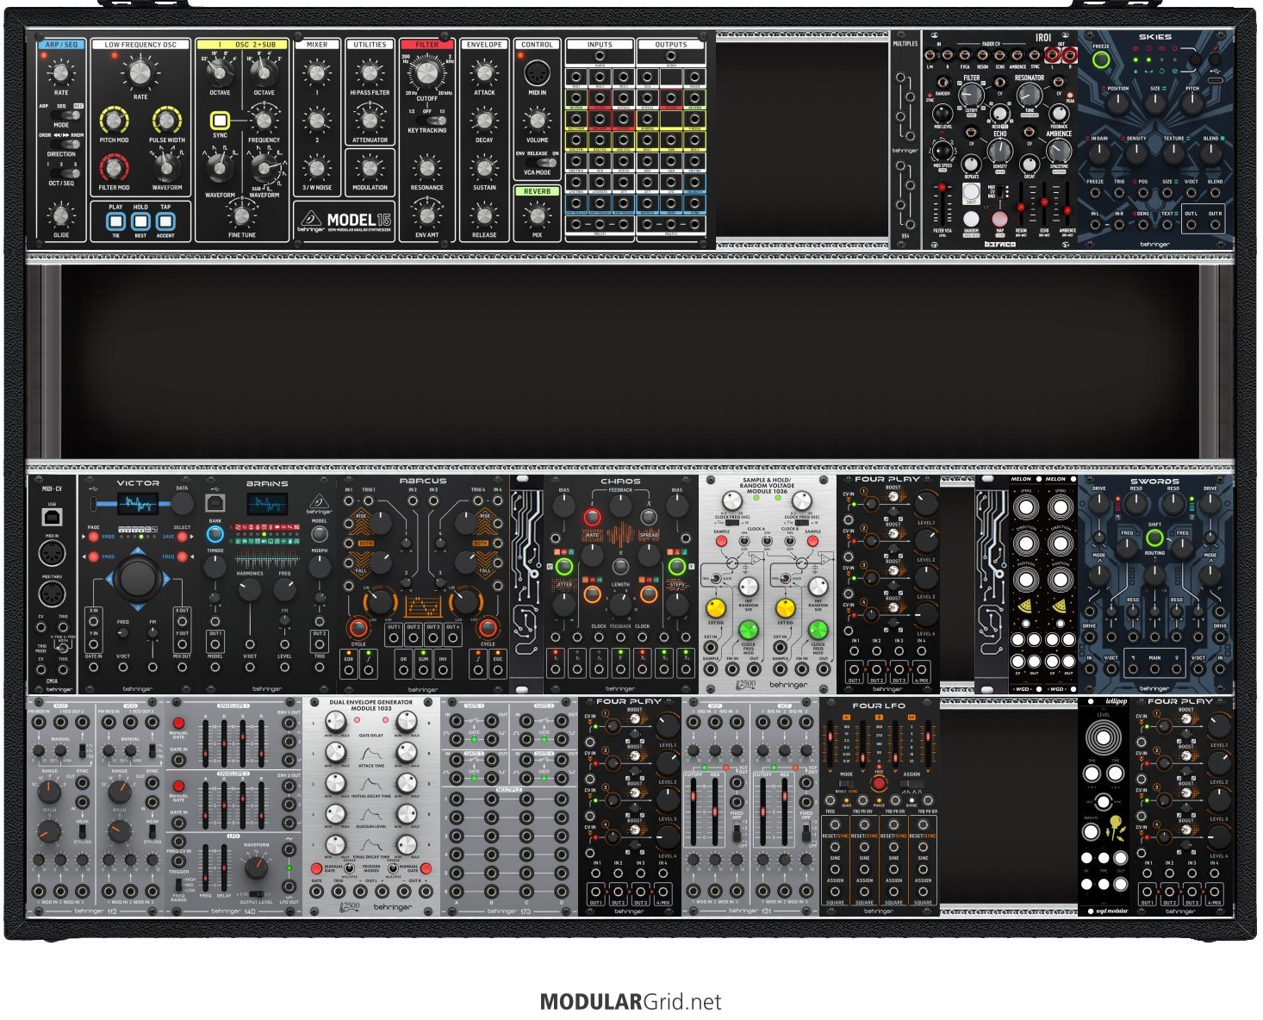
Task: Click the ARP/SEQ RATE knob
Action: (61, 73)
